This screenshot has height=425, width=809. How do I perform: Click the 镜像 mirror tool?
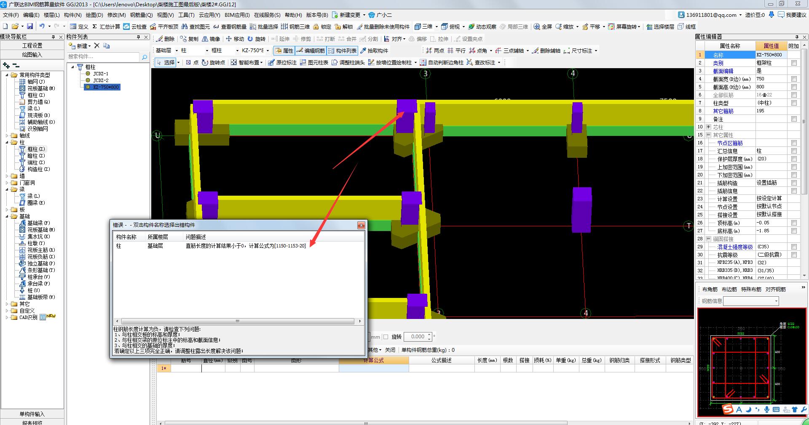click(211, 39)
